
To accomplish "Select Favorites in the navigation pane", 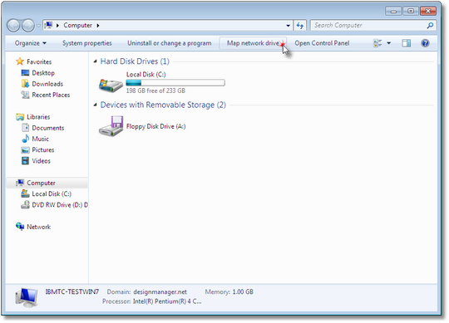I will [x=39, y=61].
